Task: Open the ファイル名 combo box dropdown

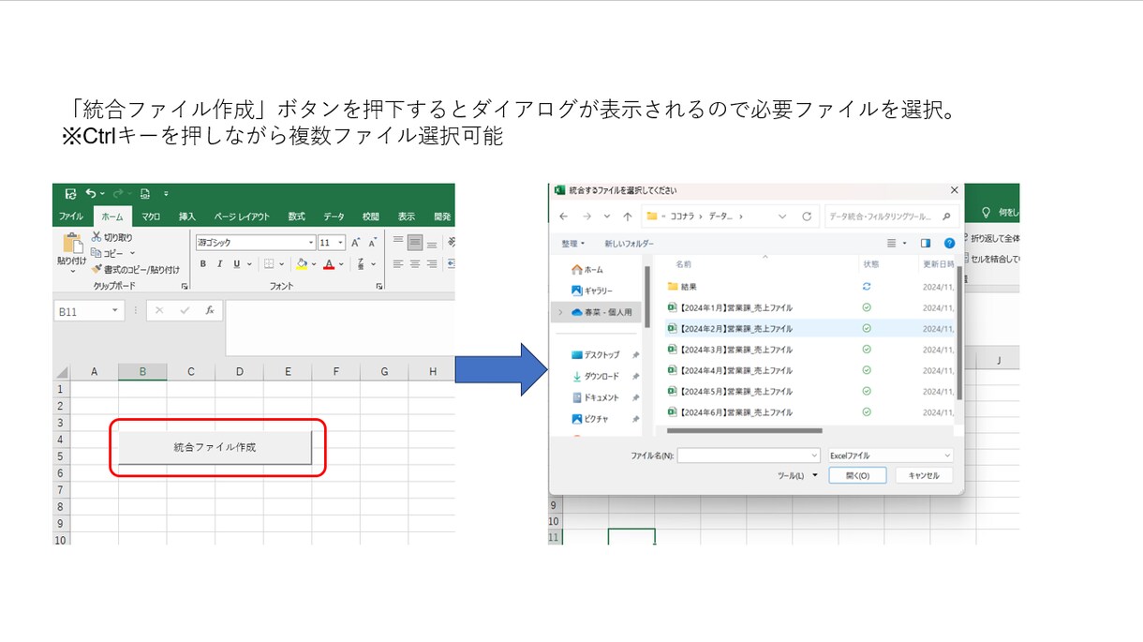Action: [x=813, y=455]
